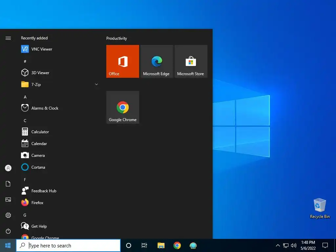
Task: Open the clock showing 1:48 PM
Action: (308, 245)
